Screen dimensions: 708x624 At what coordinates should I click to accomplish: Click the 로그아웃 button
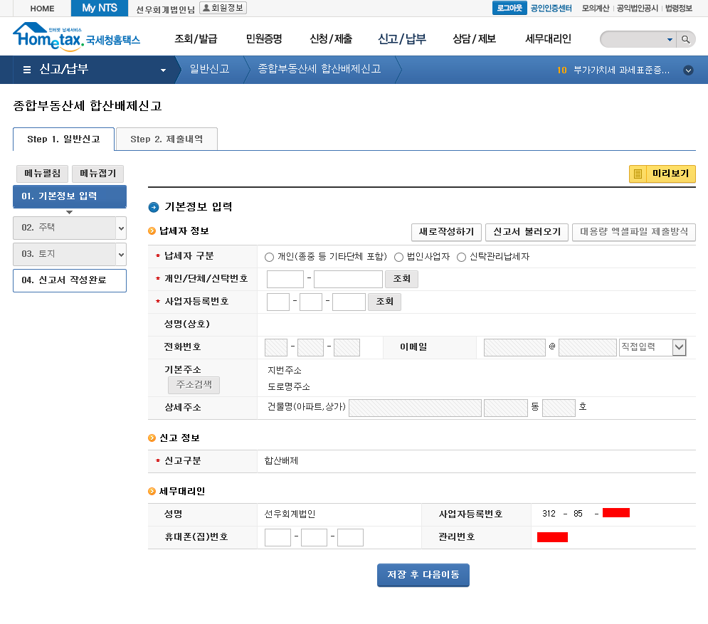[508, 9]
